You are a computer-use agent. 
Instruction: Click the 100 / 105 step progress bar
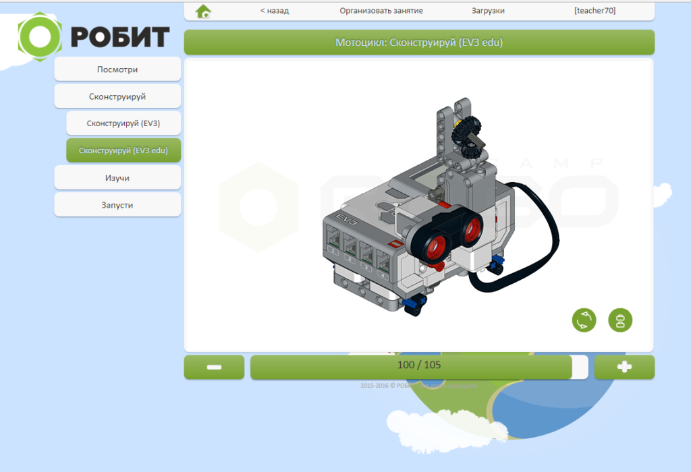[x=419, y=367]
